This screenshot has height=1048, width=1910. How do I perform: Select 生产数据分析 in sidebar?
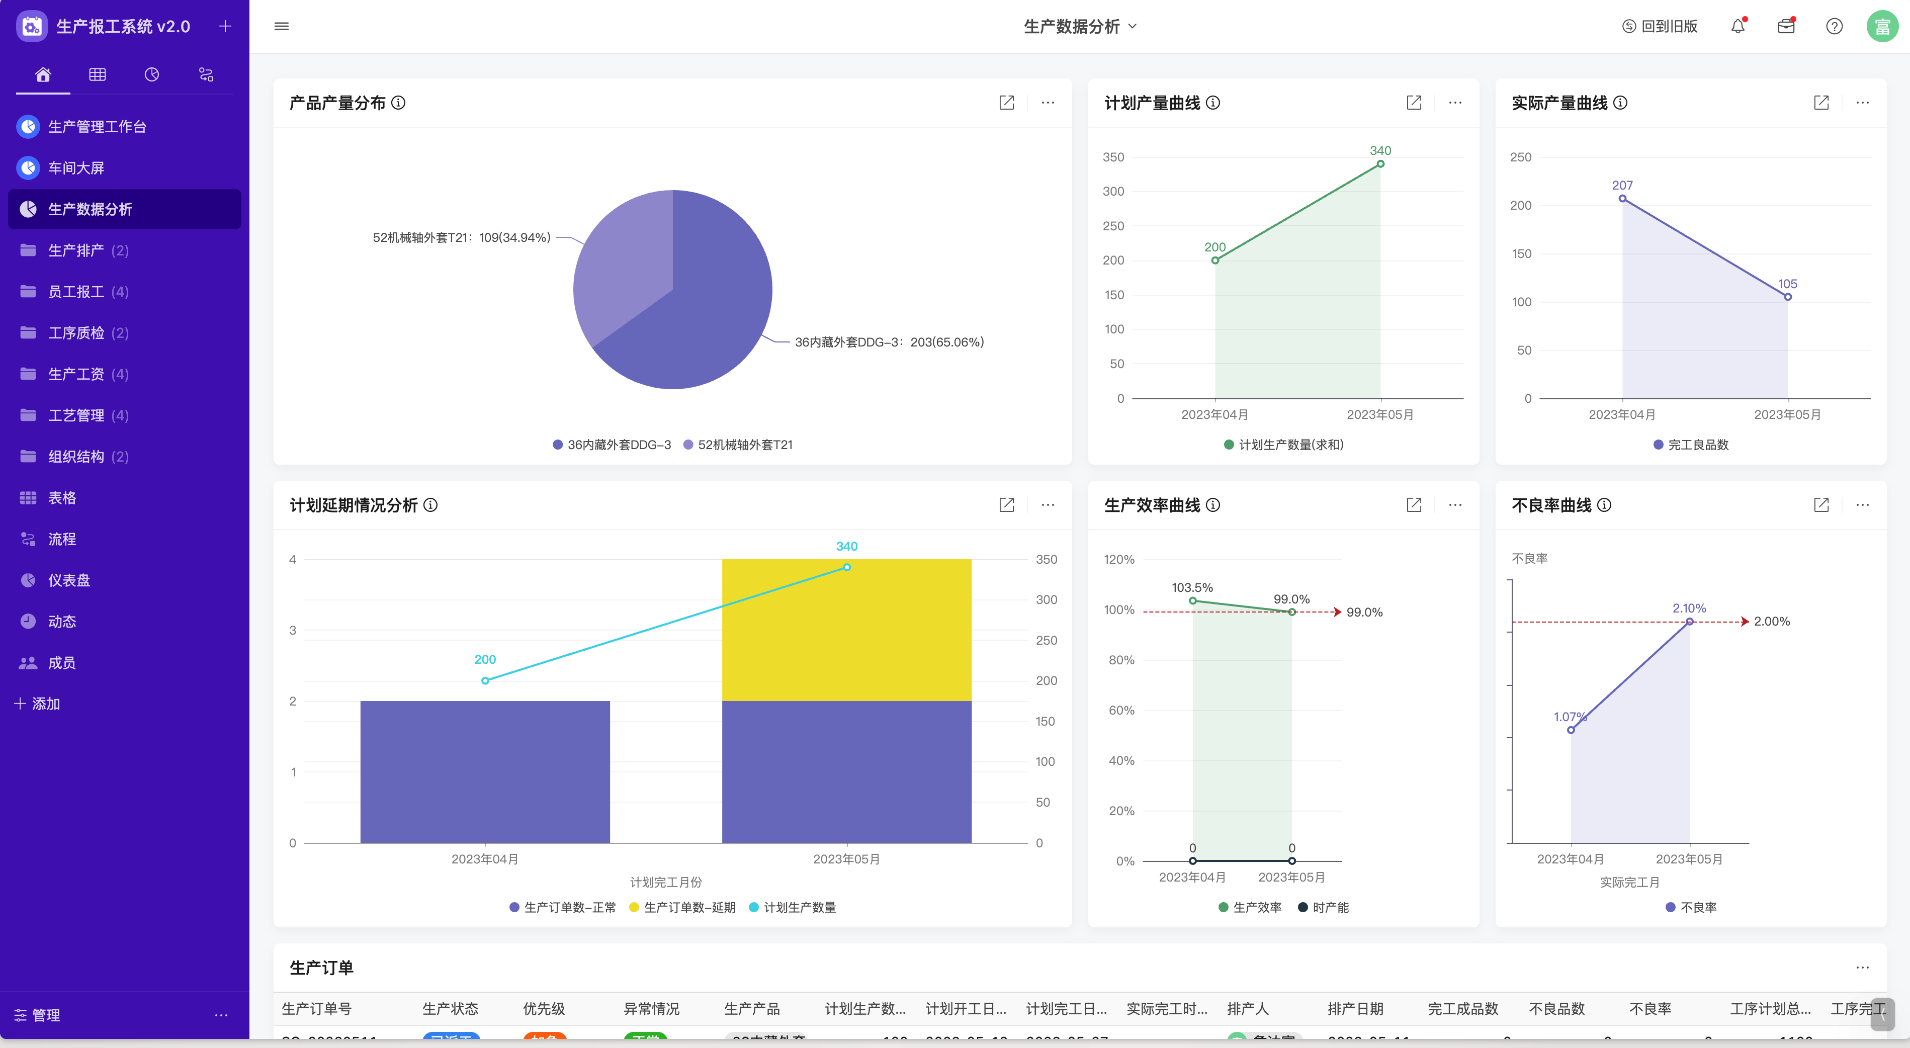pyautogui.click(x=125, y=209)
